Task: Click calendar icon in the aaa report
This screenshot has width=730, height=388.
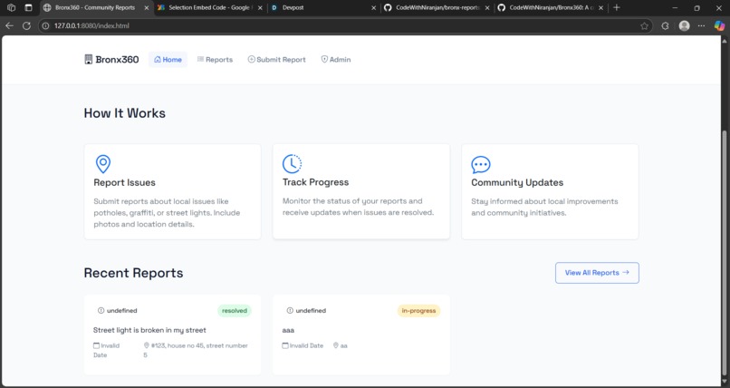Action: click(x=285, y=345)
